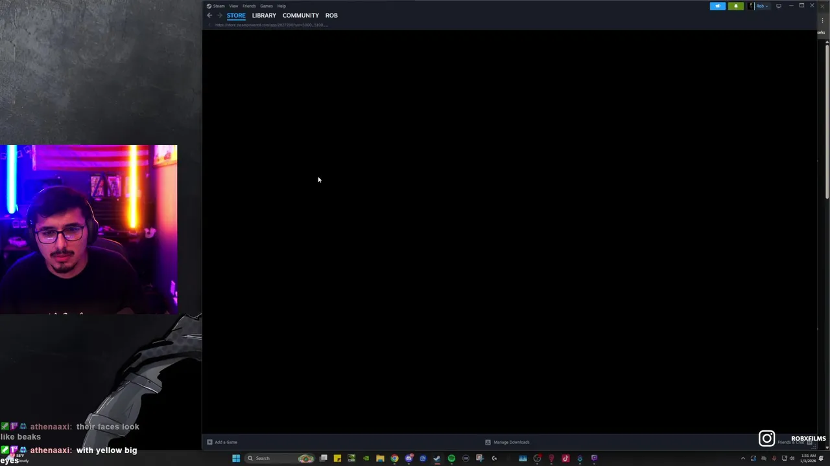Open the Friends menu
This screenshot has height=466, width=830.
(249, 6)
